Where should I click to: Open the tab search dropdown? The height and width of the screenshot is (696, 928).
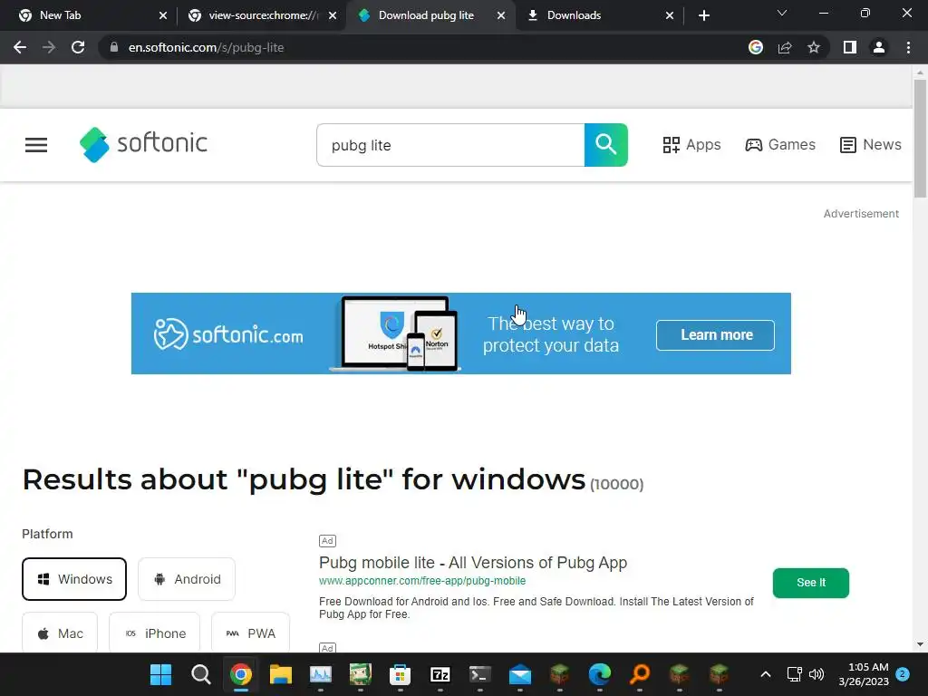tap(782, 13)
